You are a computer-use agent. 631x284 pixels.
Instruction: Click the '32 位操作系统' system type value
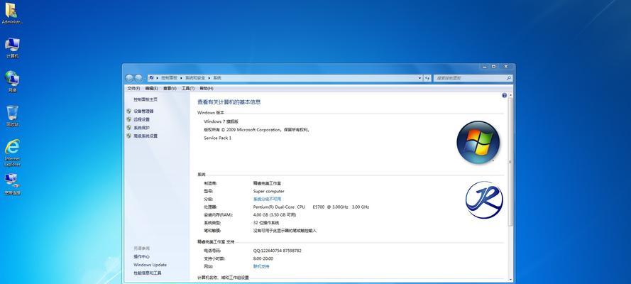(x=266, y=223)
